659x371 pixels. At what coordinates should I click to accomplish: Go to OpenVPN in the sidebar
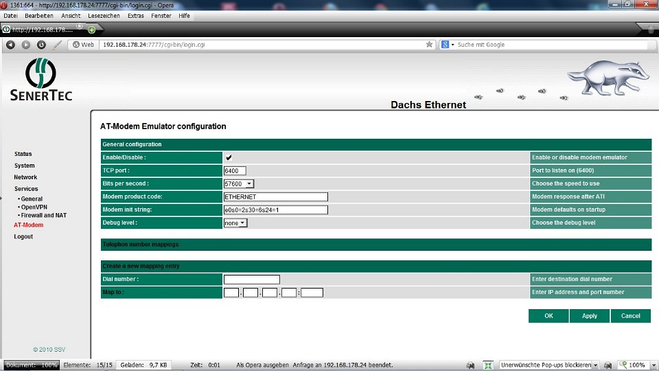pyautogui.click(x=34, y=207)
